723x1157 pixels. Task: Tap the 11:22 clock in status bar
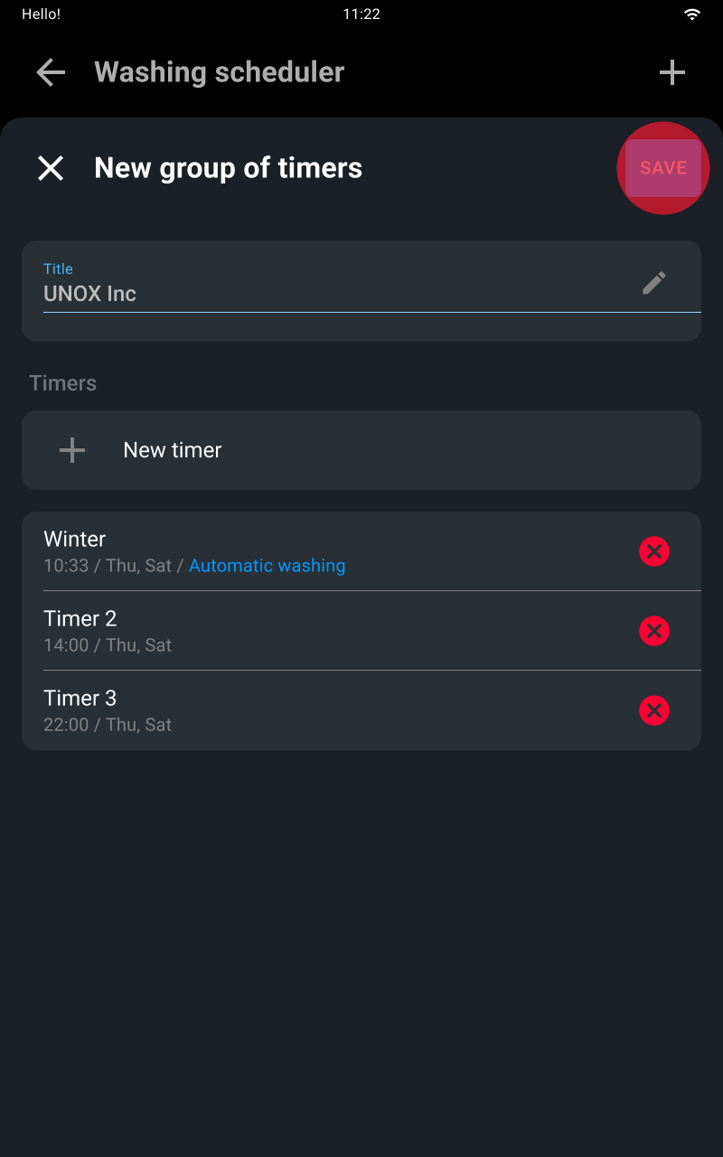361,14
